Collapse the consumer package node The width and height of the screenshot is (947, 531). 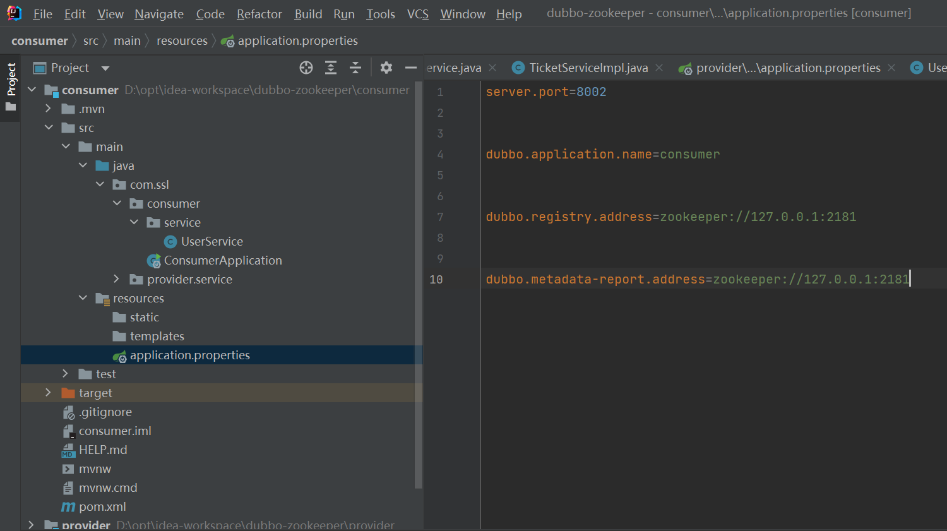[x=117, y=203]
